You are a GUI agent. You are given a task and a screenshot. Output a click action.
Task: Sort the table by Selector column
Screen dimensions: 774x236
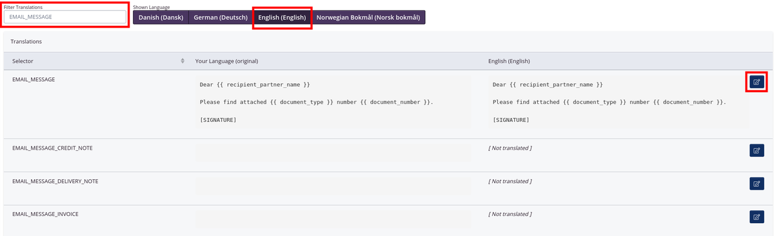pos(183,61)
